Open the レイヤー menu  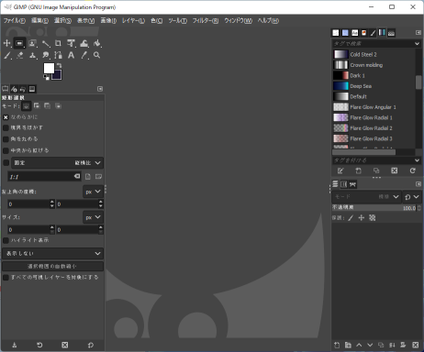133,21
